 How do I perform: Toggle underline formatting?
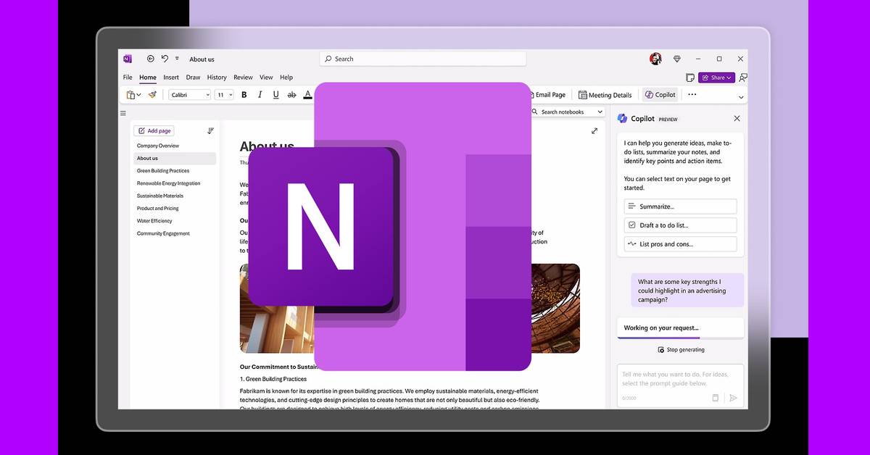point(275,95)
